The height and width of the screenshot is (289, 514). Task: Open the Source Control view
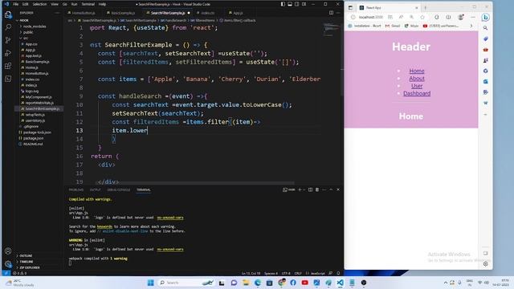[x=8, y=40]
